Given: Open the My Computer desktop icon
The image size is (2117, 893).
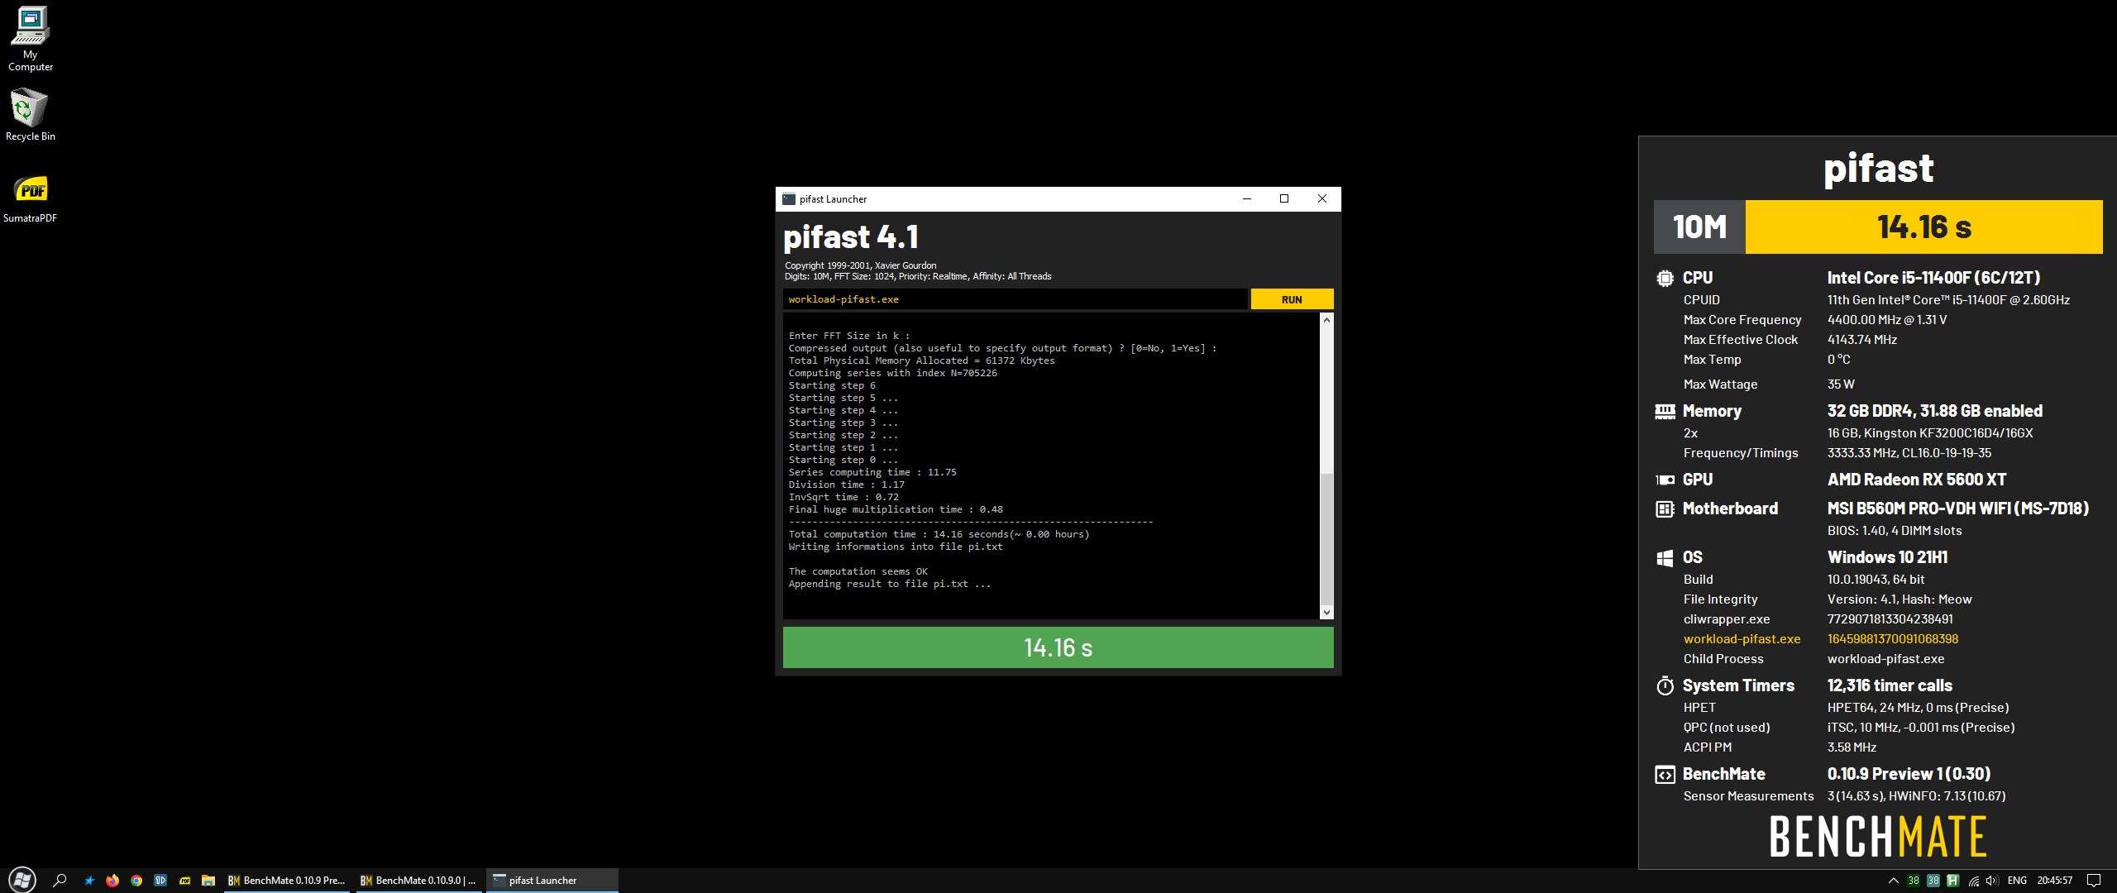Looking at the screenshot, I should pyautogui.click(x=31, y=39).
